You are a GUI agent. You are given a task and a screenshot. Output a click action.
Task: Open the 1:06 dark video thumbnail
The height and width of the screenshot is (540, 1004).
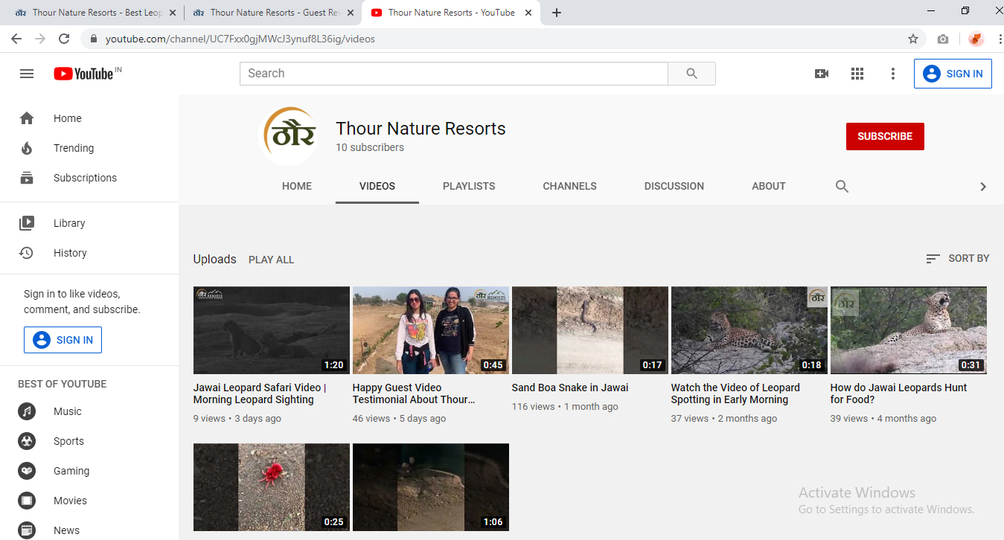coord(431,487)
